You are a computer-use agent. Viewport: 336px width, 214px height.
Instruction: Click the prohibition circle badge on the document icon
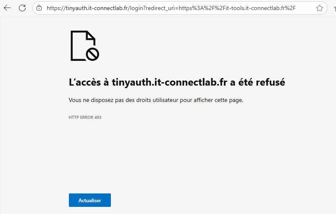coord(92,54)
